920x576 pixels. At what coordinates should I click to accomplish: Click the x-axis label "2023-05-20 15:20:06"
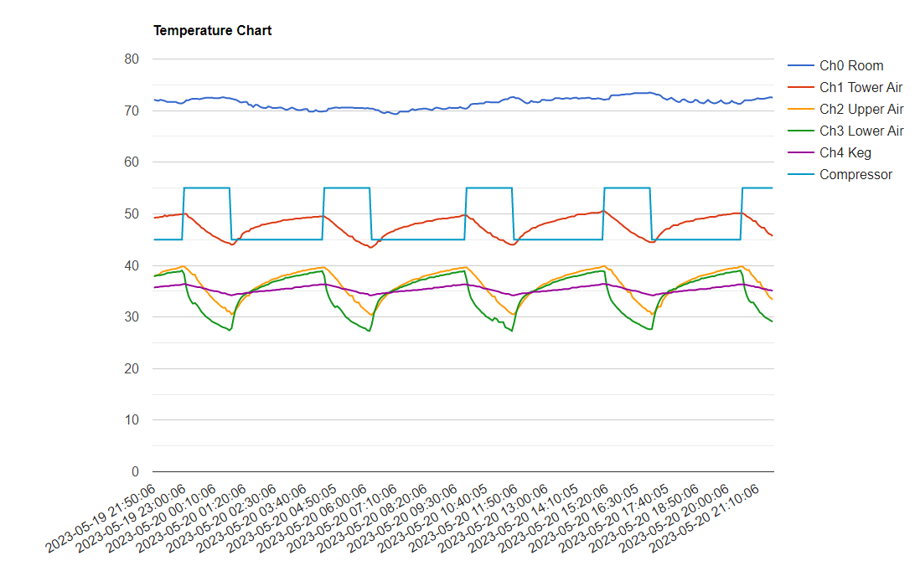click(555, 518)
